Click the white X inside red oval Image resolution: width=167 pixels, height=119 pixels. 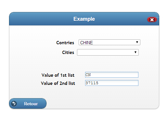click(x=152, y=20)
